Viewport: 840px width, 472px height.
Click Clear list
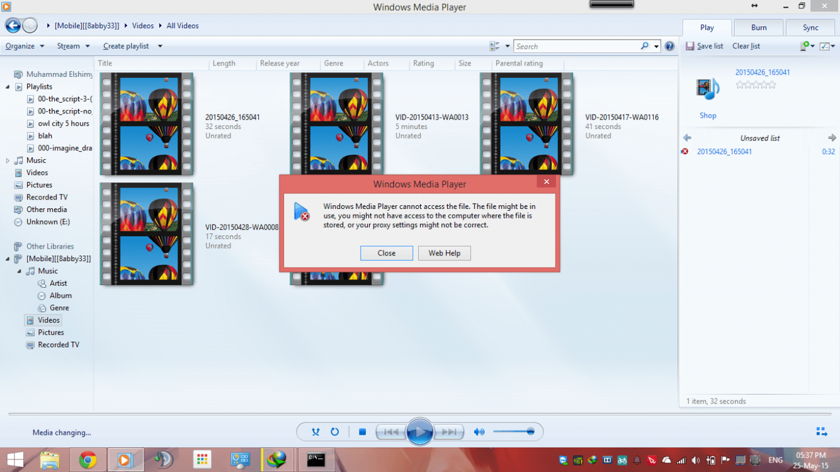pos(746,46)
